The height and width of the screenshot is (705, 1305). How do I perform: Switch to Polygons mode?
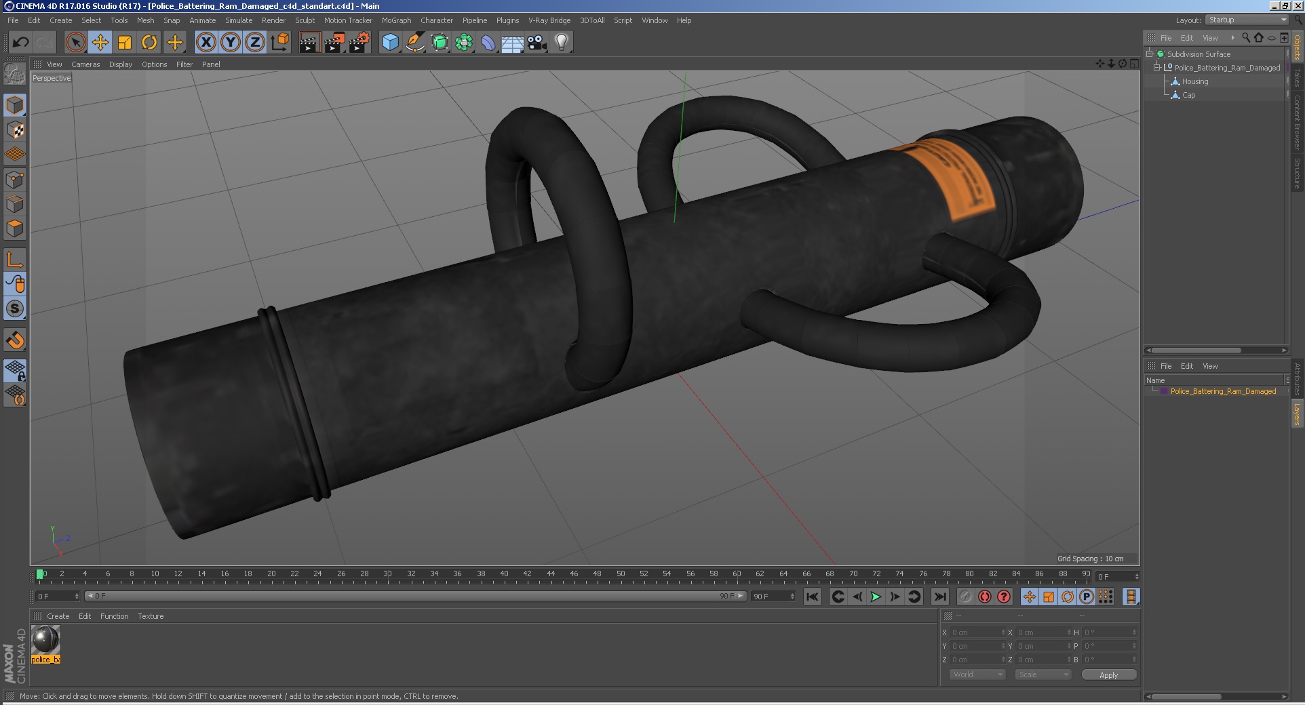(x=15, y=228)
